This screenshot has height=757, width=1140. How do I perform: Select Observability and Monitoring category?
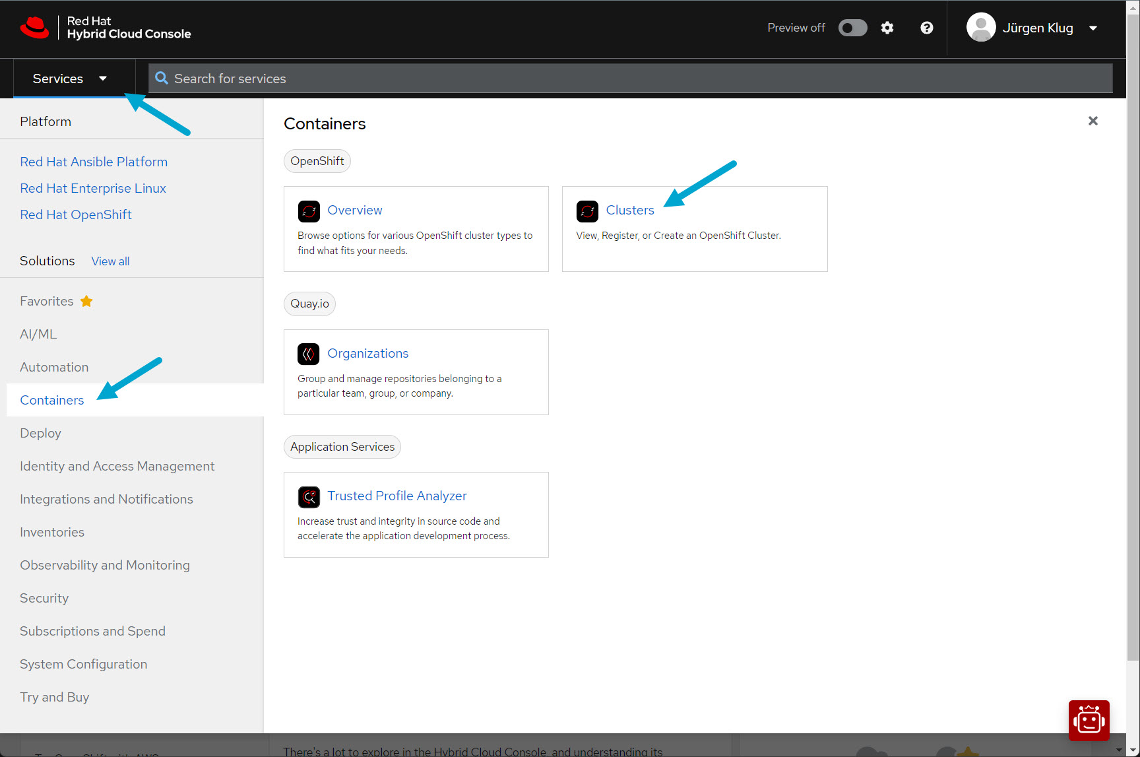click(105, 565)
